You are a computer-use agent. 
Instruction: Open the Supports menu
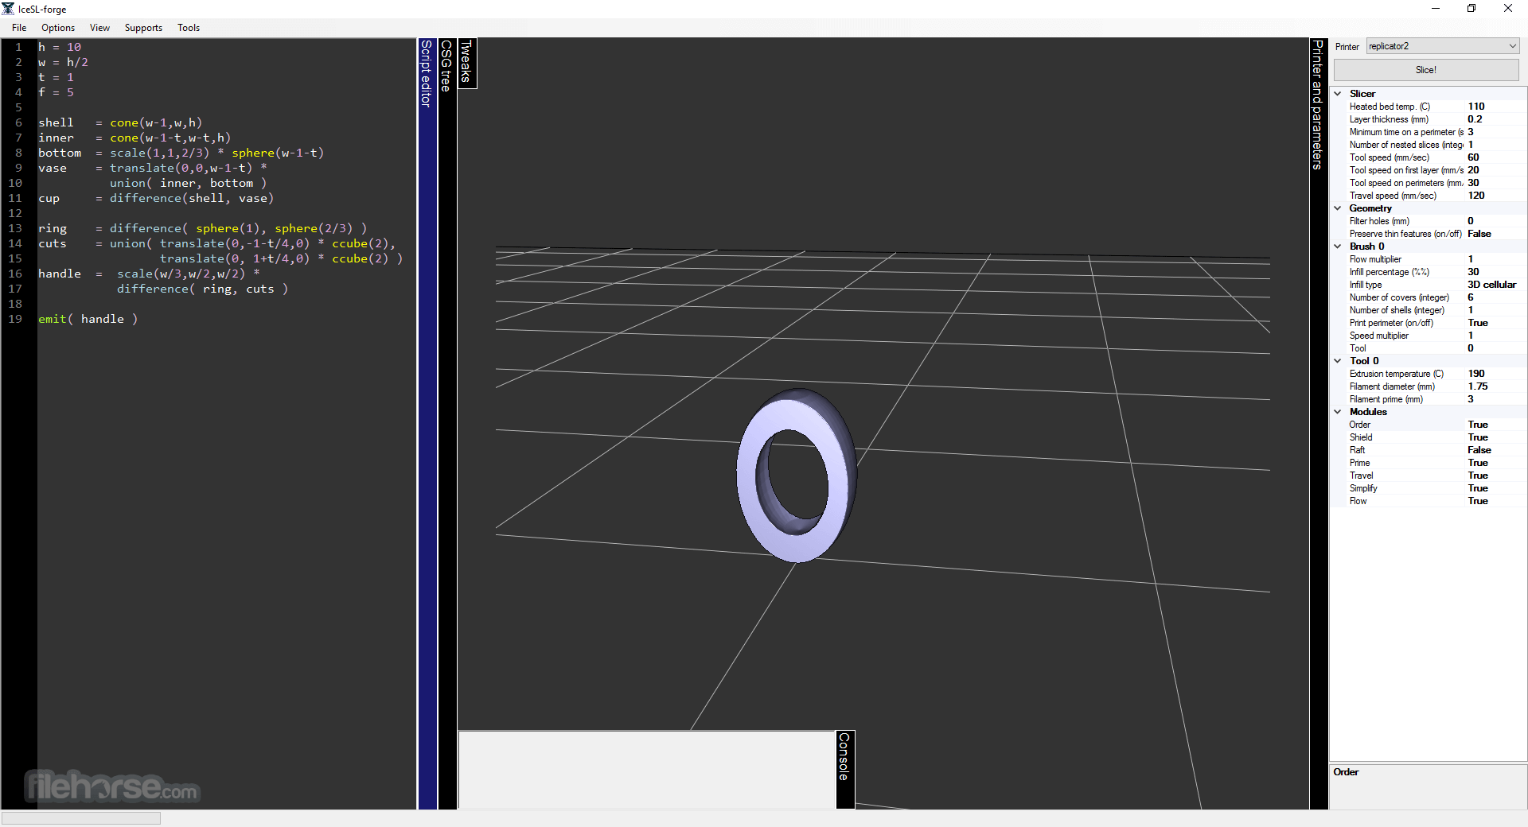(x=143, y=28)
